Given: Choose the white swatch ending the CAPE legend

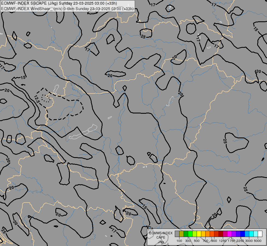Looking at the screenshot, I should tap(260, 234).
